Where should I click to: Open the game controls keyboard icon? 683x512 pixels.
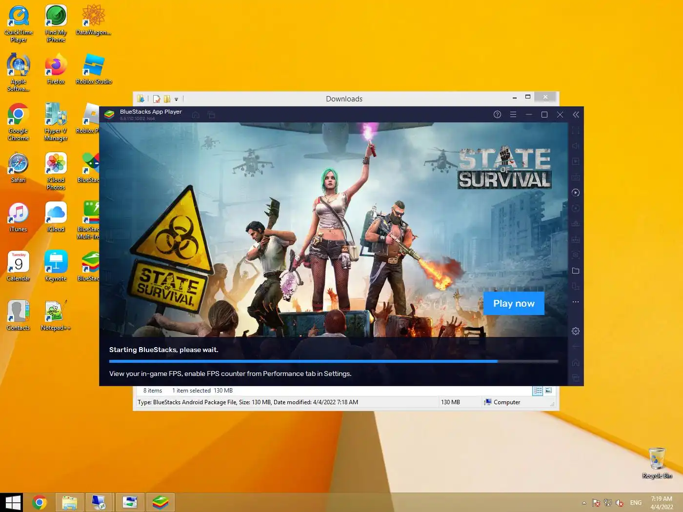coord(576,177)
